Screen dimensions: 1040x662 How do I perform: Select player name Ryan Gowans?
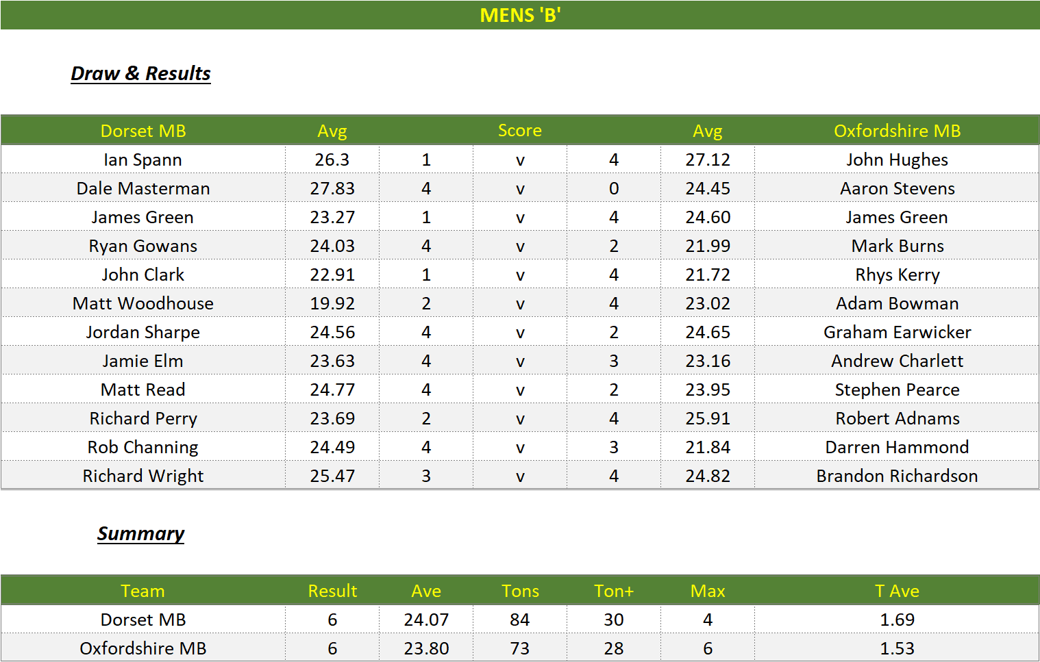pos(143,246)
